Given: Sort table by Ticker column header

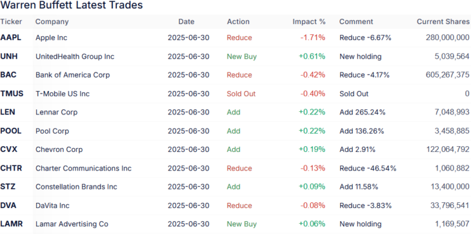Looking at the screenshot, I should 11,22.
